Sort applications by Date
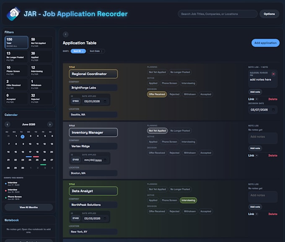Screen dimensions: 285x242 [96, 51]
